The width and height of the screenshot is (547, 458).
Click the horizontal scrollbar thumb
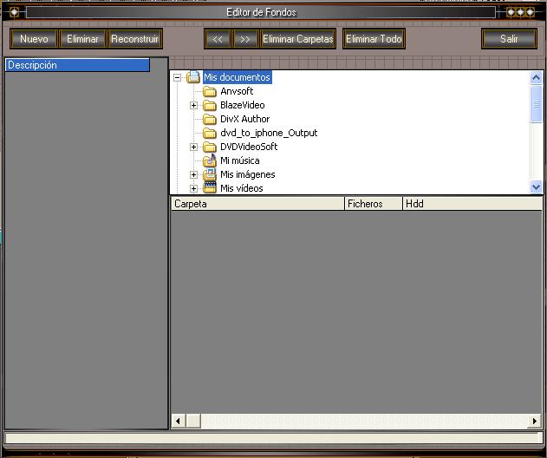point(193,421)
